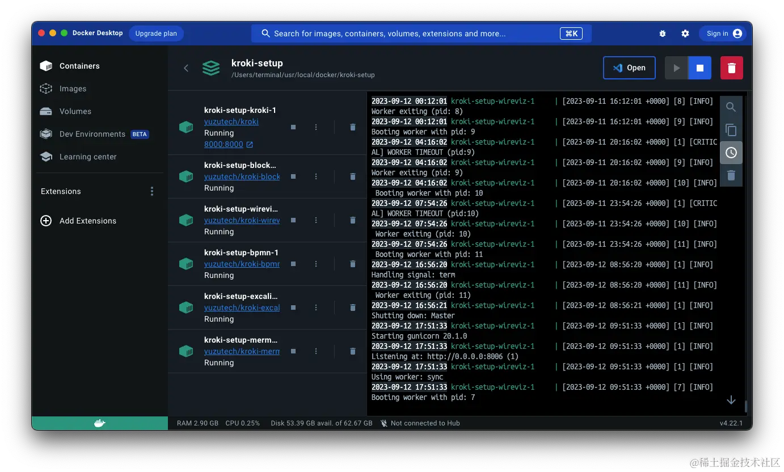784x472 pixels.
Task: Stop the kroki-setup-kroki-1 container
Action: click(293, 127)
